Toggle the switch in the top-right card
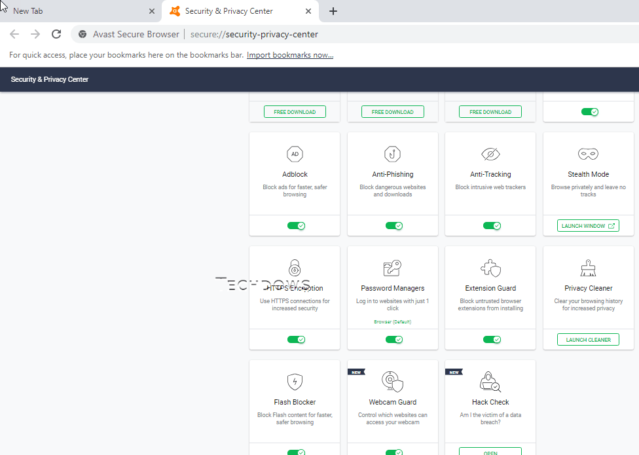639x455 pixels. coord(590,111)
